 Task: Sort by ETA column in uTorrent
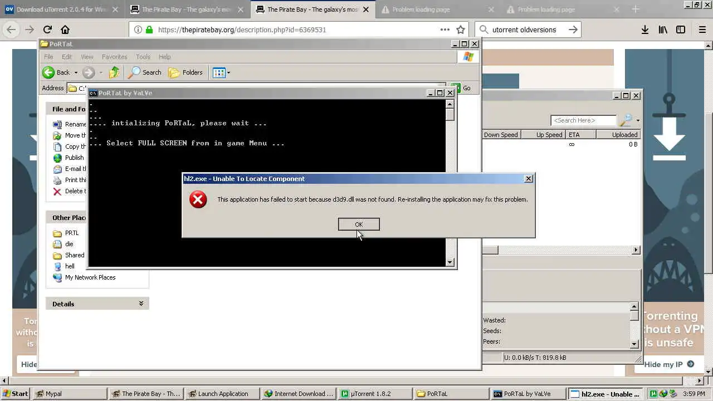[x=581, y=135]
